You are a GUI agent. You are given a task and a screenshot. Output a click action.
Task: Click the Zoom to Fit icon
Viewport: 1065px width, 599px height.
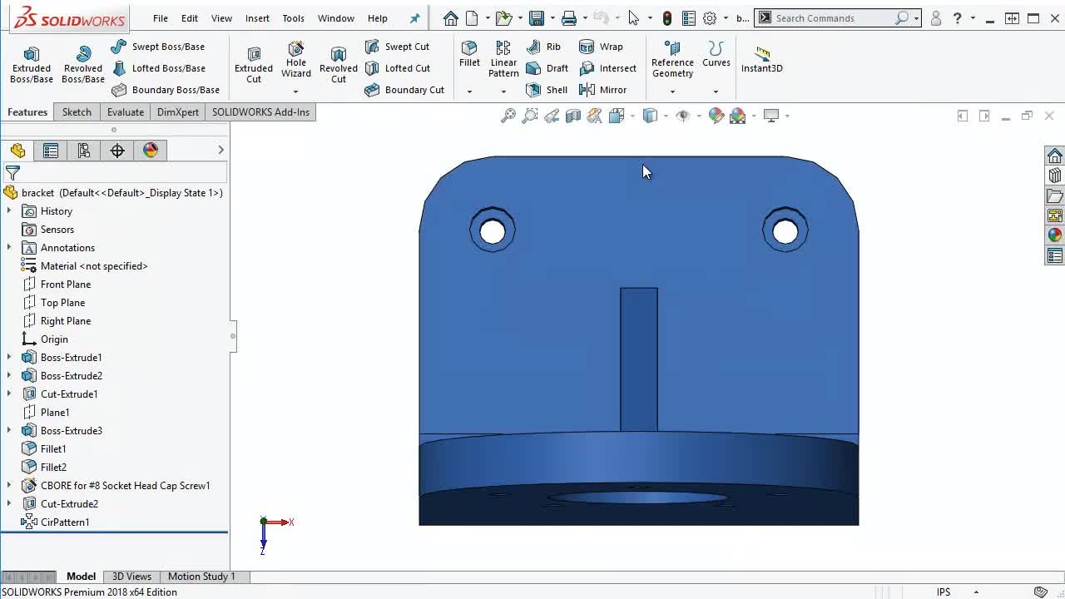coord(508,116)
